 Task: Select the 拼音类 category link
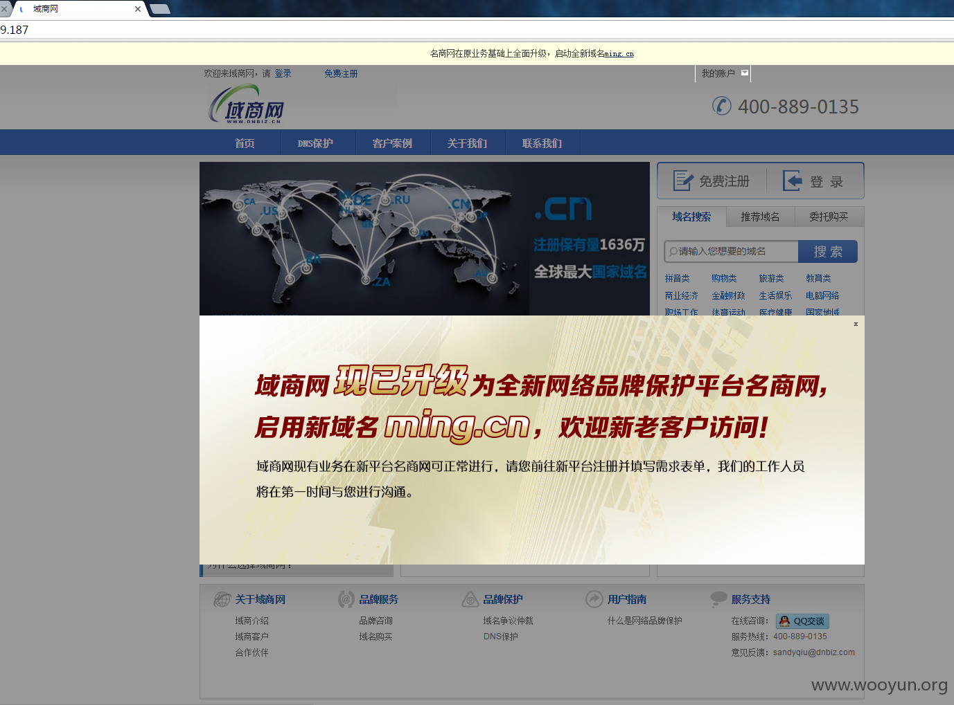(x=677, y=278)
